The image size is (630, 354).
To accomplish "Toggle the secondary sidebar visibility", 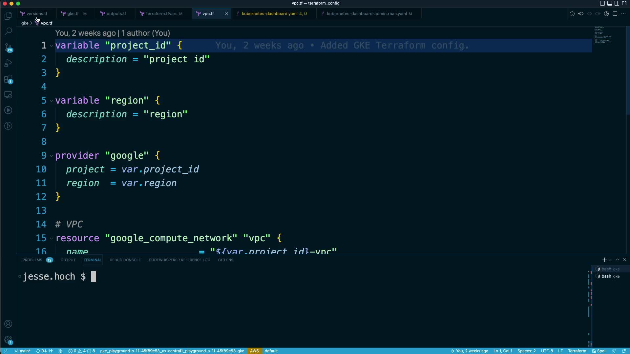I will pyautogui.click(x=617, y=3).
